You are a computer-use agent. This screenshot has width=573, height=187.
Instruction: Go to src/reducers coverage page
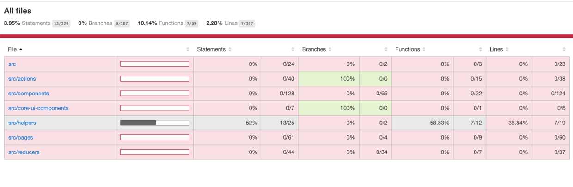[x=24, y=152]
